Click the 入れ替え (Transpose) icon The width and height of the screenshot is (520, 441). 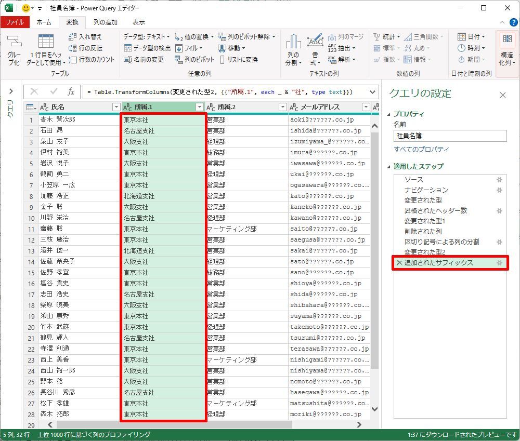click(72, 37)
